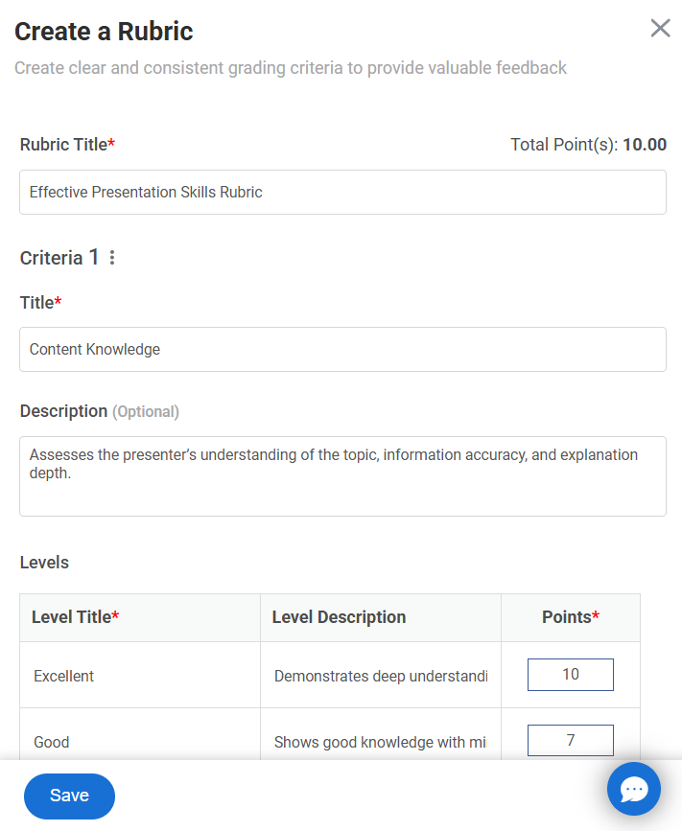
Task: Click the Save button
Action: [x=69, y=796]
